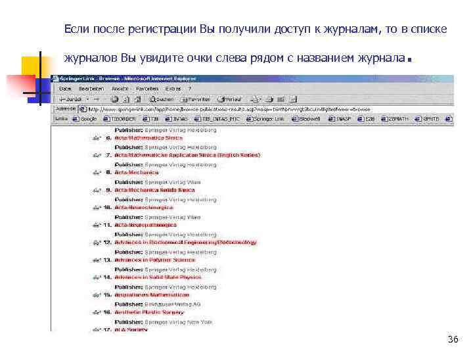Open the ZBMATH link in Links bar
The image size is (473, 355).
tap(395, 119)
